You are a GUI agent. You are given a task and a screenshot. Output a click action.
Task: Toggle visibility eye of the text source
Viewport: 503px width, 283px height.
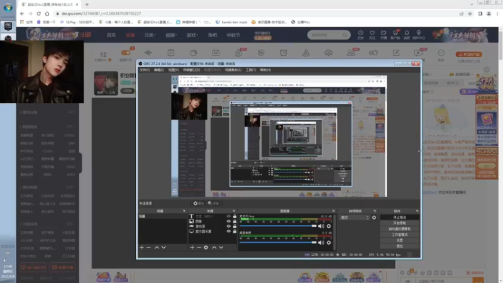click(x=228, y=216)
